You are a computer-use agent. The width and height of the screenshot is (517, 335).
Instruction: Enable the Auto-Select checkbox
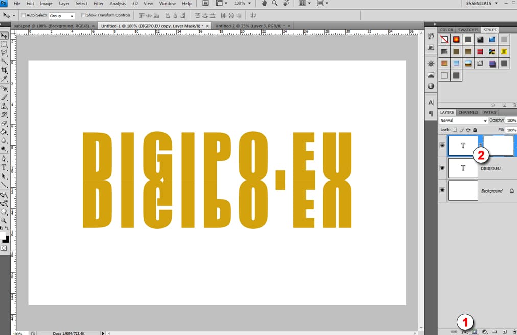coord(23,15)
